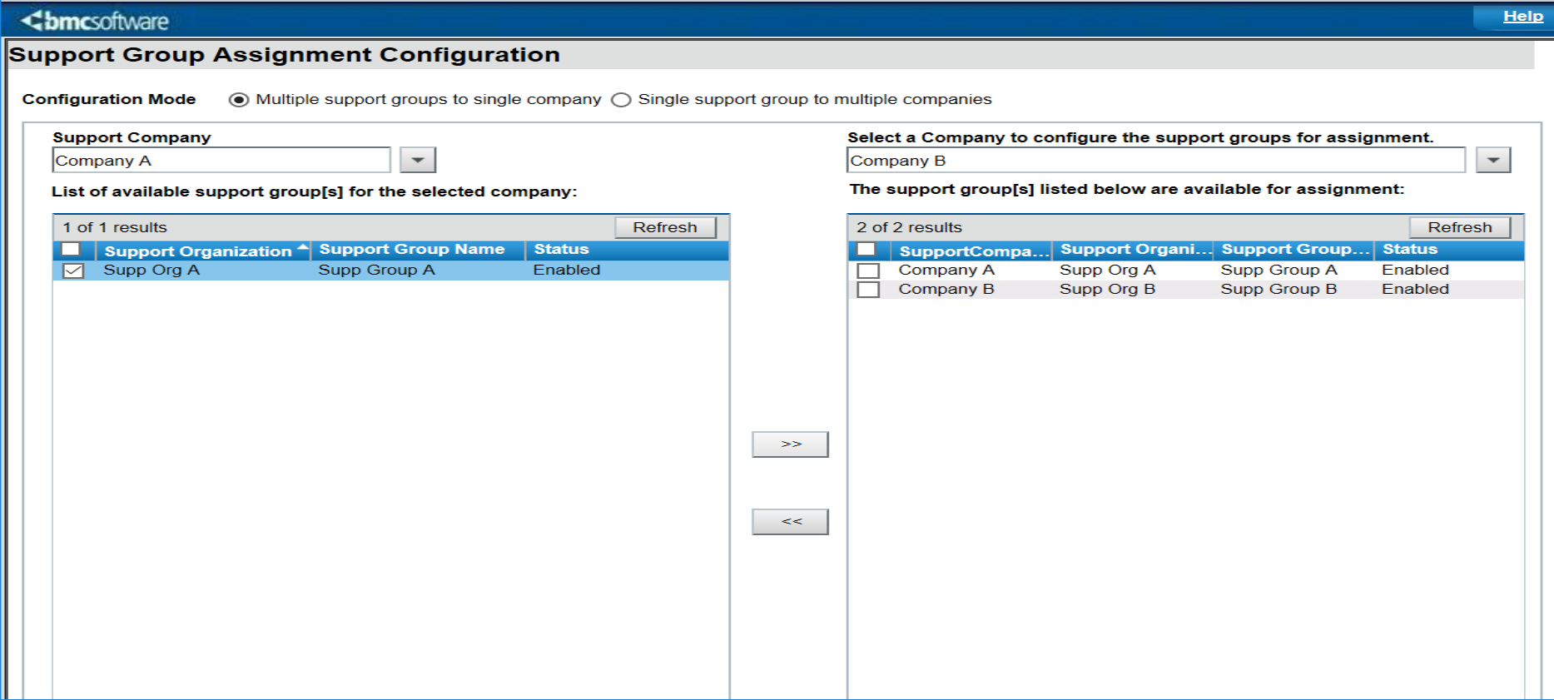
Task: Check the Company A row in right table
Action: click(868, 271)
